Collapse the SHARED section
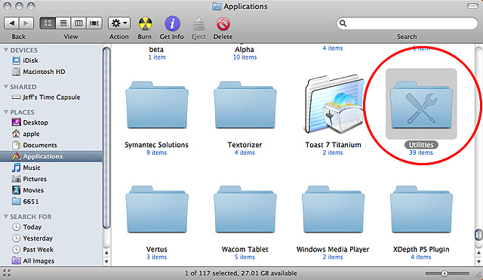 tap(6, 87)
